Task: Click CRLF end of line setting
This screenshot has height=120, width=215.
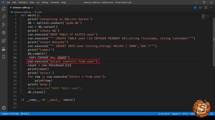Action: (x=192, y=114)
